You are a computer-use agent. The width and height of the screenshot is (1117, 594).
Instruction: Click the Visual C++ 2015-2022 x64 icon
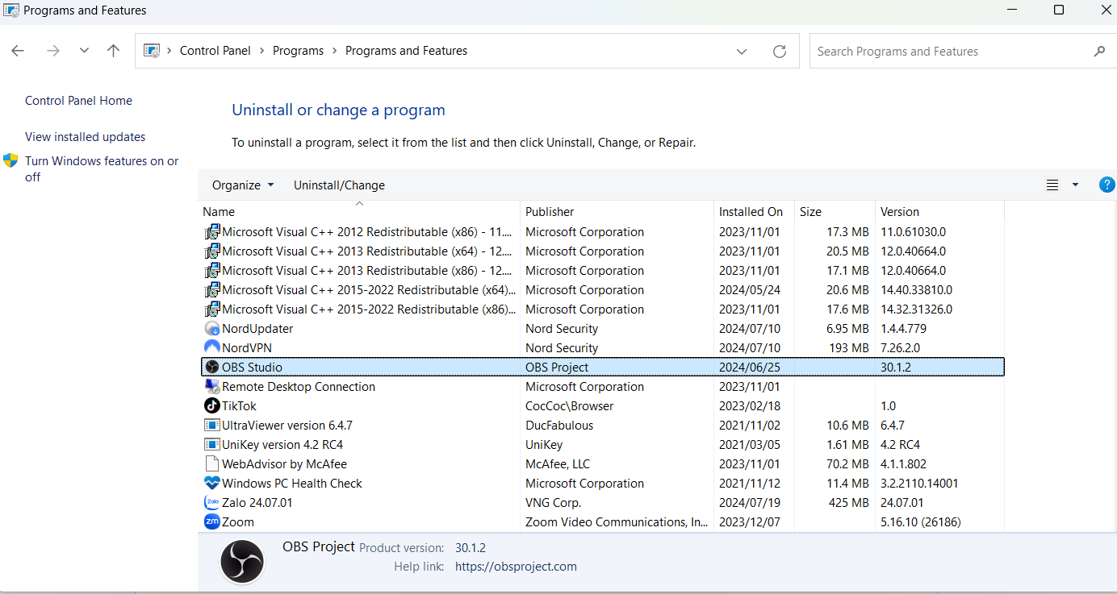(x=212, y=290)
